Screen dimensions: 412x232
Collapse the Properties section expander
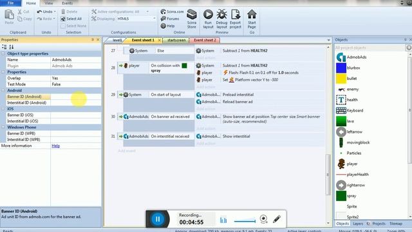coord(3,72)
